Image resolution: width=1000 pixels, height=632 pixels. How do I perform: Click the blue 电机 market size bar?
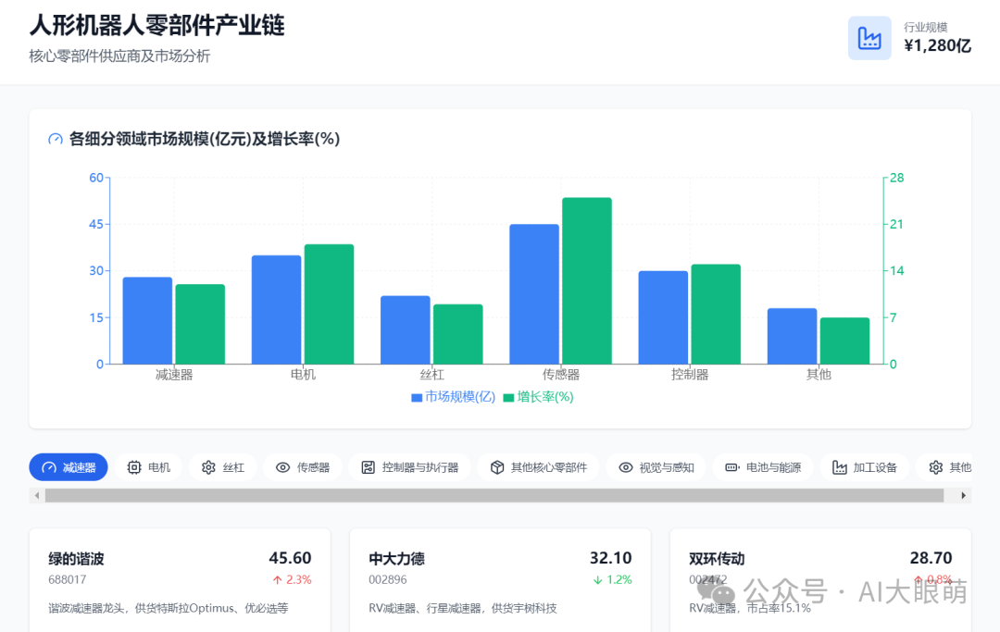click(276, 310)
